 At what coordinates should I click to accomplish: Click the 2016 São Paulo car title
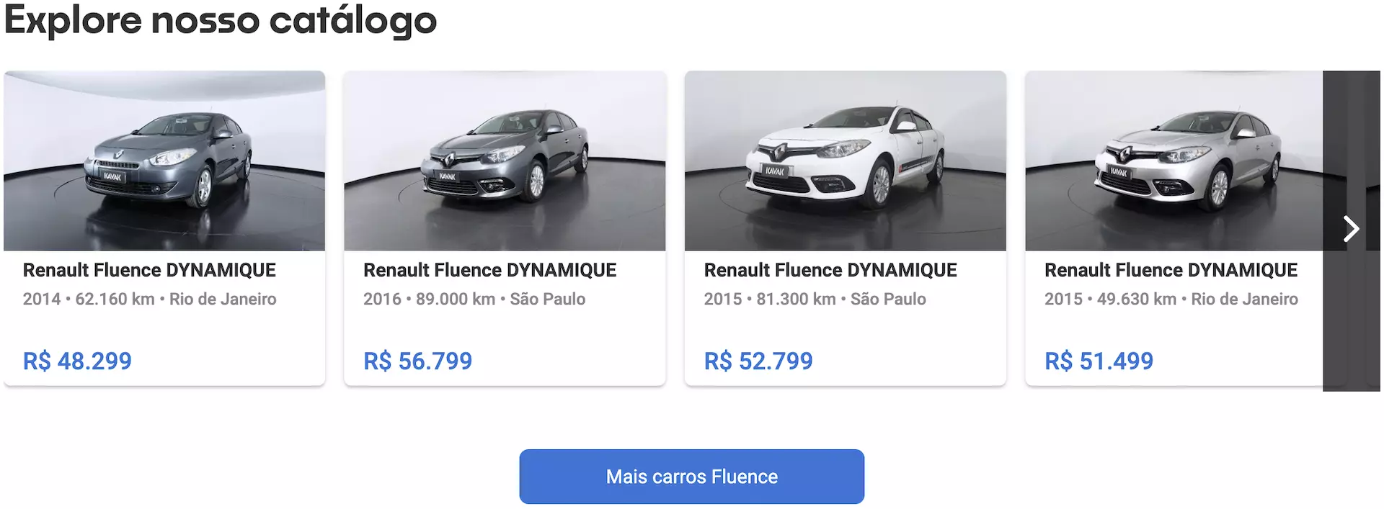pos(489,270)
